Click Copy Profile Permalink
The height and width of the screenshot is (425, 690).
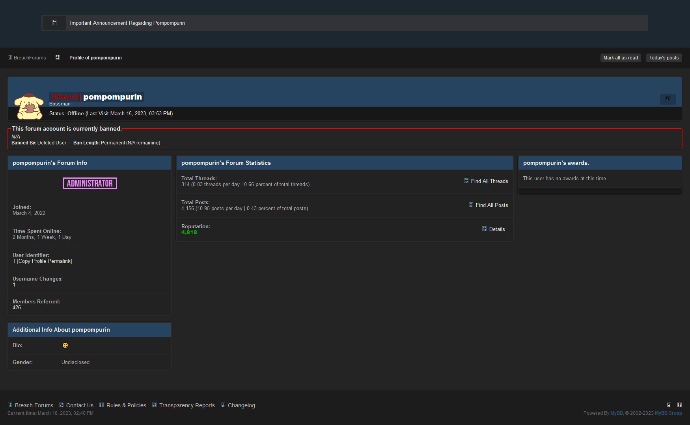pyautogui.click(x=45, y=261)
